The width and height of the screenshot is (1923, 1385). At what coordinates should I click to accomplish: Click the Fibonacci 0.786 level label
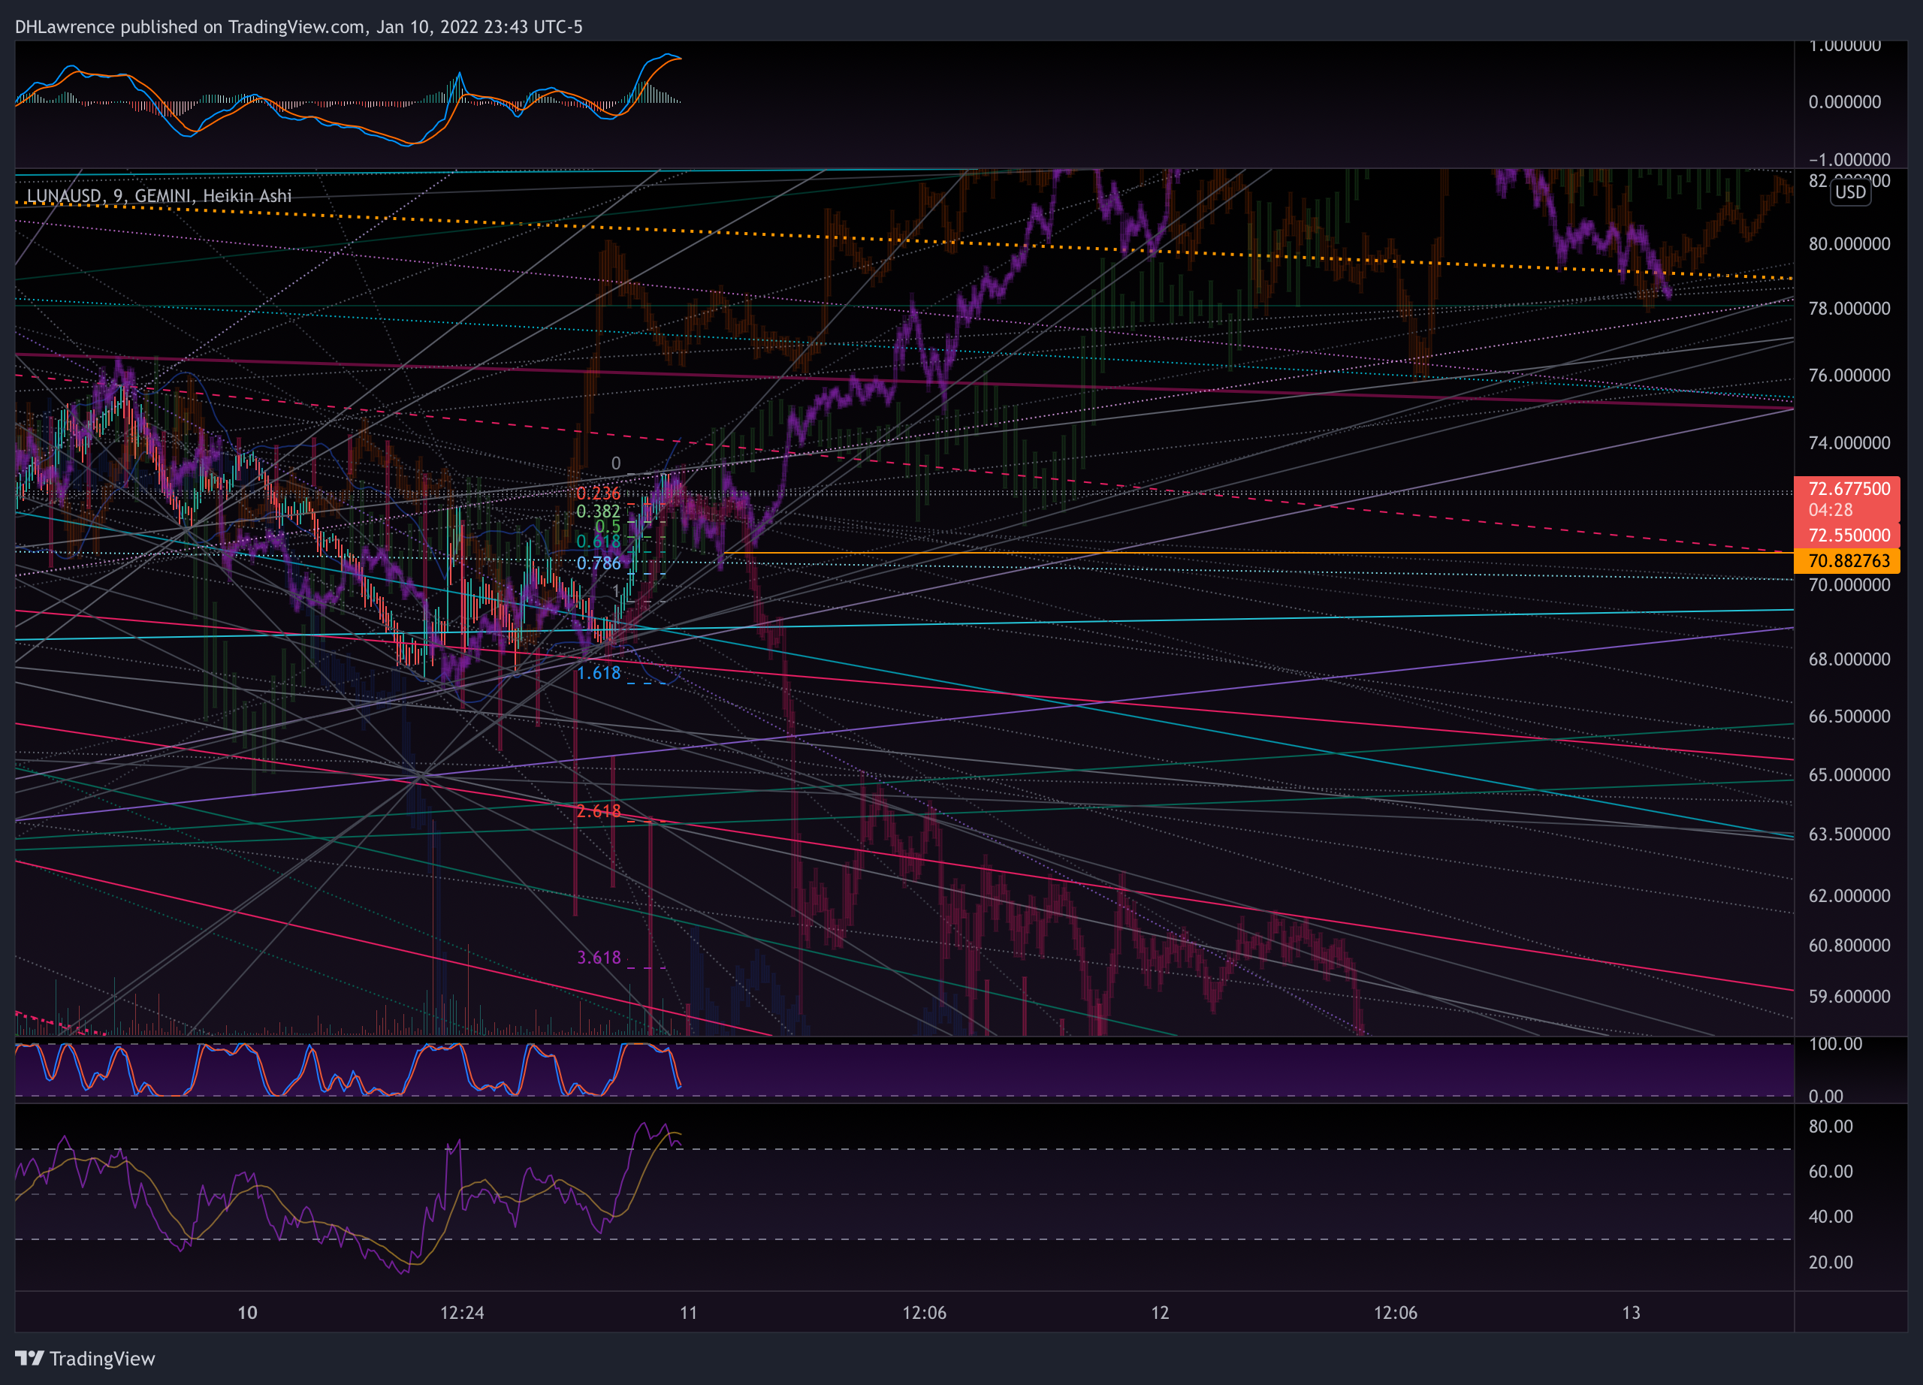598,563
